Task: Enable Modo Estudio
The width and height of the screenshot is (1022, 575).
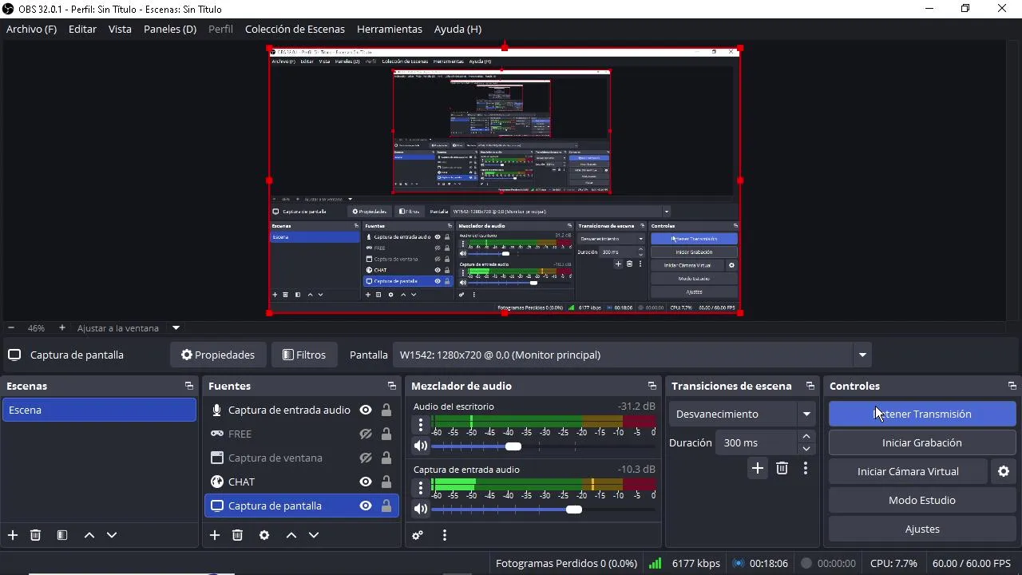Action: click(x=922, y=500)
